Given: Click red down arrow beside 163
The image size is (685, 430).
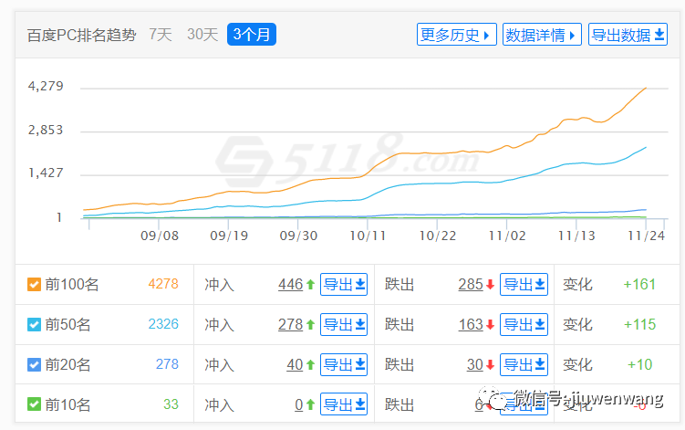Looking at the screenshot, I should [490, 325].
